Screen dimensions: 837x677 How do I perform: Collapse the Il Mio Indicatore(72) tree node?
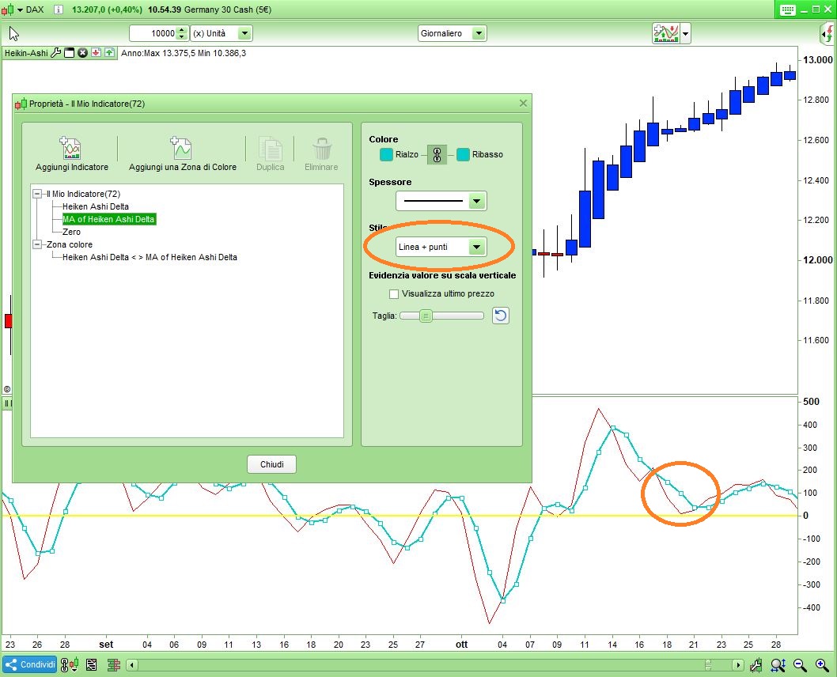point(37,194)
